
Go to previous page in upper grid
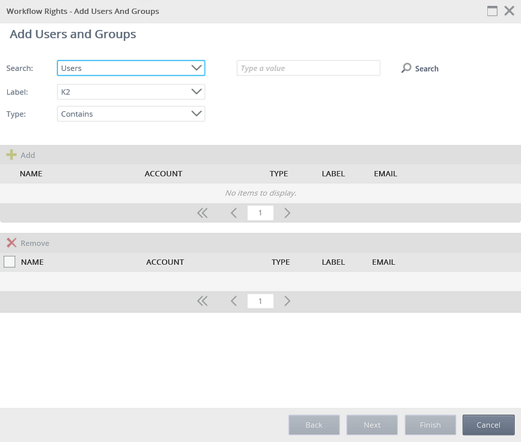click(x=234, y=213)
